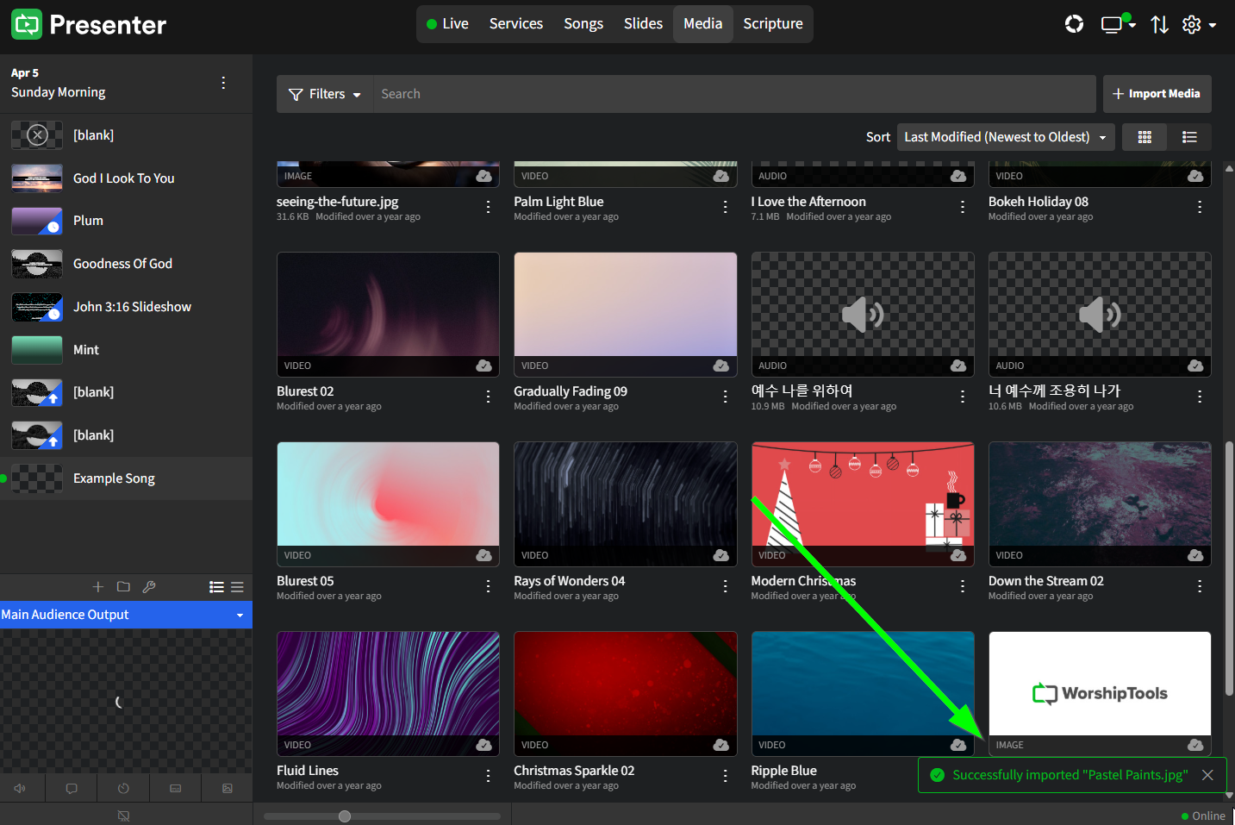Open the Songs tab
Screen dimensions: 1235x825
tap(583, 24)
